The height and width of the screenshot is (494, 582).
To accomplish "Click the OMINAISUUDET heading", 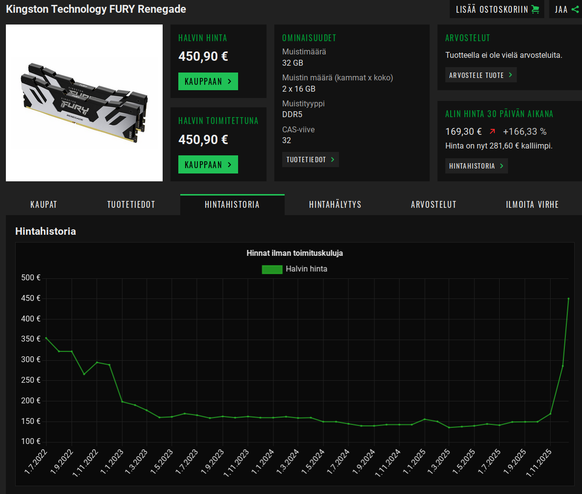I will click(x=309, y=38).
